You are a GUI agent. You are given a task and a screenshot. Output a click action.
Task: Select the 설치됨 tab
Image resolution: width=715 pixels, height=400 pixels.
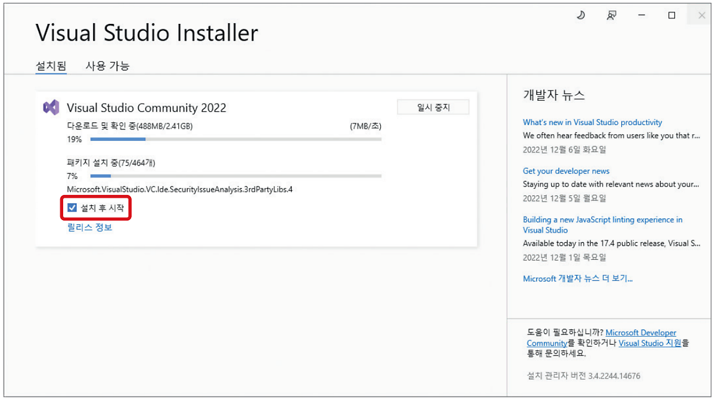[x=50, y=66]
